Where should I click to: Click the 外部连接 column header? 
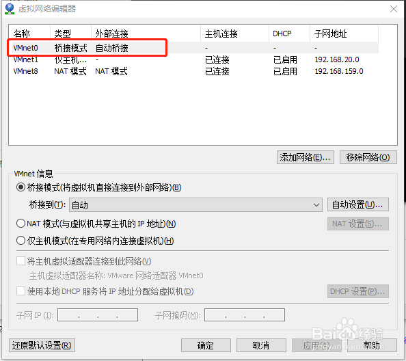click(146, 34)
